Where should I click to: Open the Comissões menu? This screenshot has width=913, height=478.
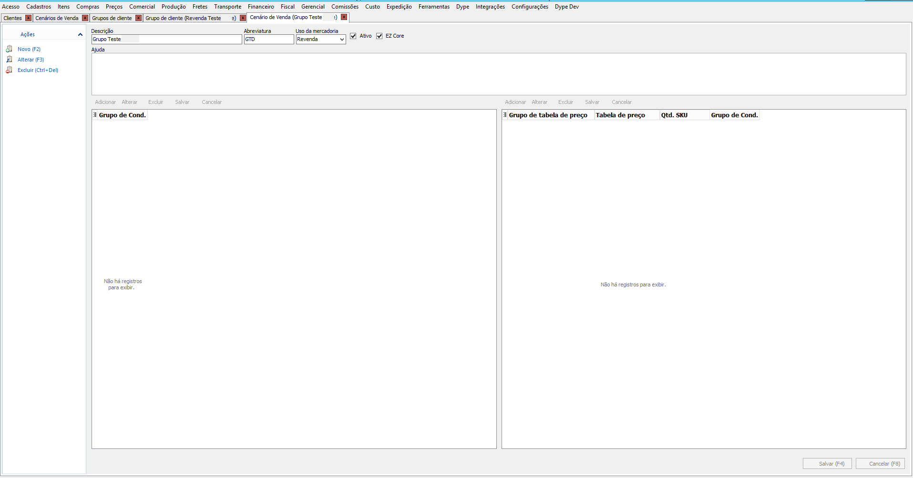coord(345,7)
